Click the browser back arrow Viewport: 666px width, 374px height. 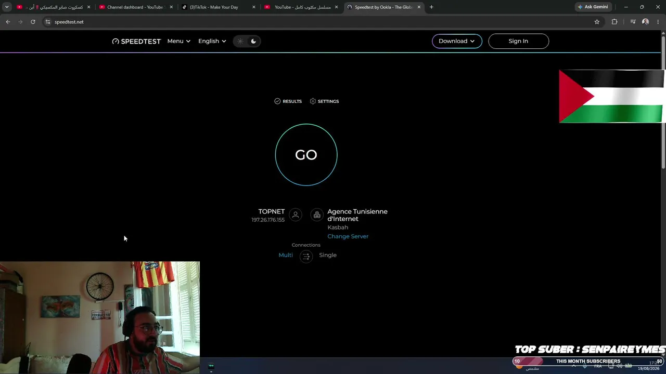[x=8, y=22]
